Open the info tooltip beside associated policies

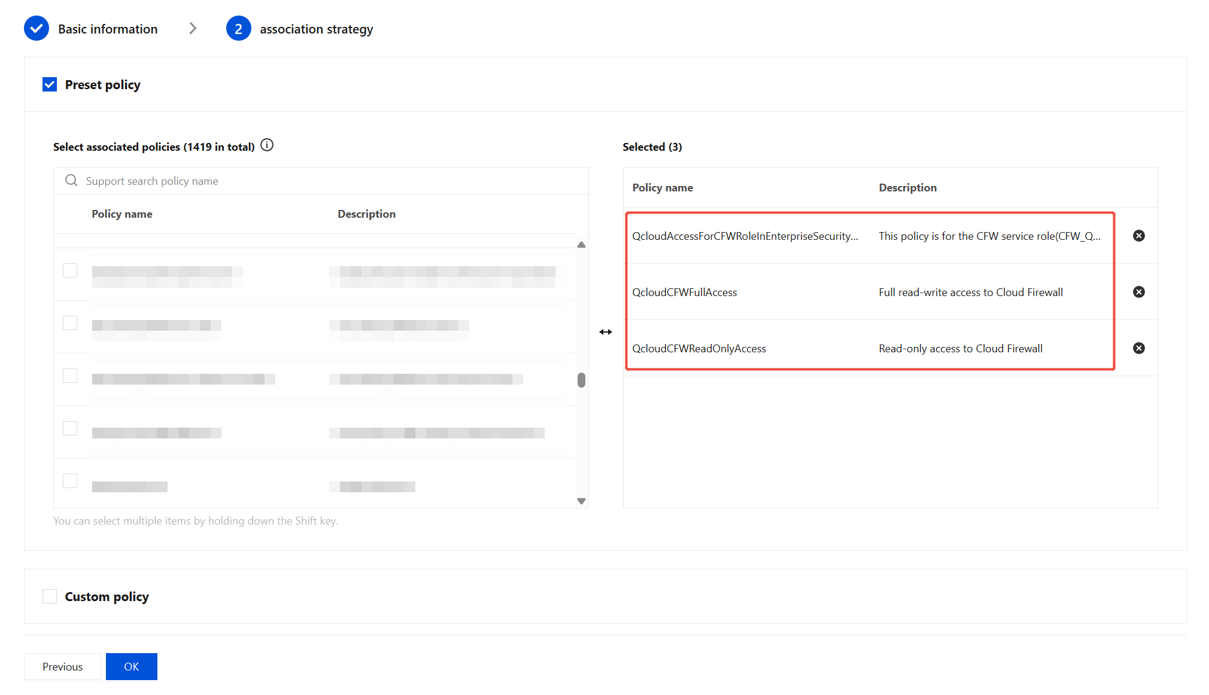[x=267, y=145]
